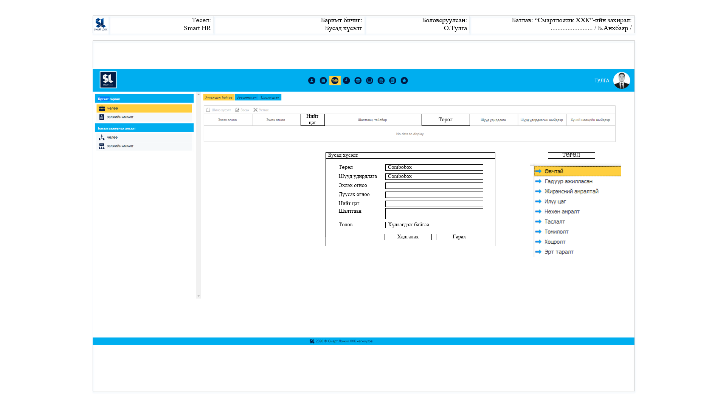Click the ТӨРӨЛ label box above the list
Viewport: 726px width, 408px height.
tap(571, 155)
